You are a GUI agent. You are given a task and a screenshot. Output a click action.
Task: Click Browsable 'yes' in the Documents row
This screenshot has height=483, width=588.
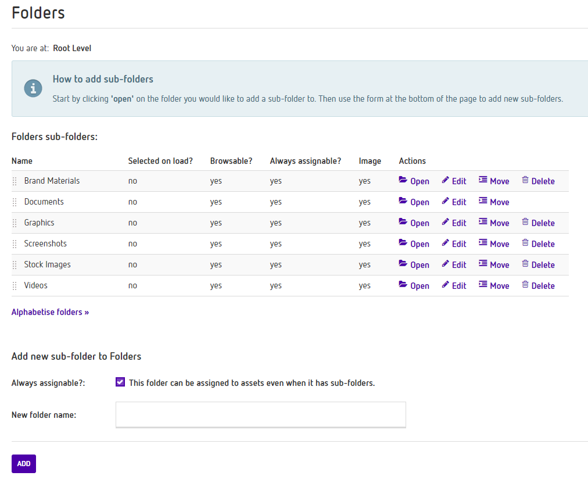point(216,202)
